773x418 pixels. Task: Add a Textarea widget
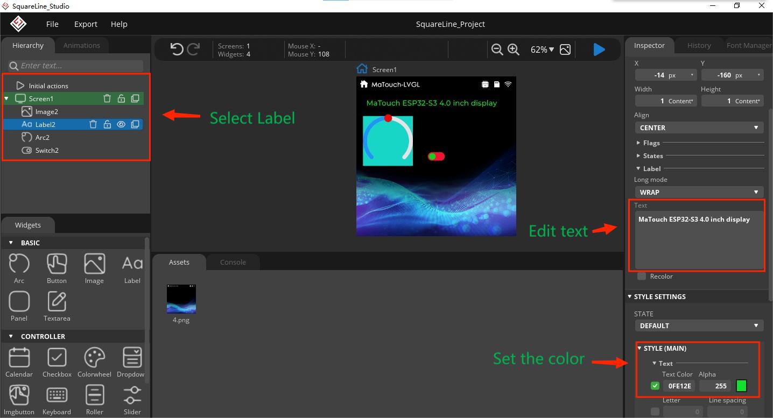point(57,306)
